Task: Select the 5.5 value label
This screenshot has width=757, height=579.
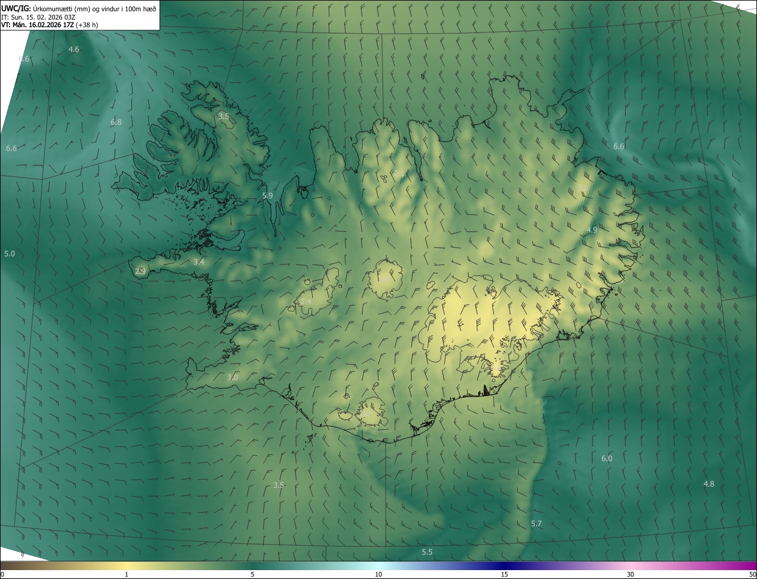Action: click(x=427, y=552)
